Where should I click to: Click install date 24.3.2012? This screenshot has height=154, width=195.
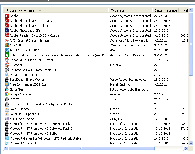161,138
